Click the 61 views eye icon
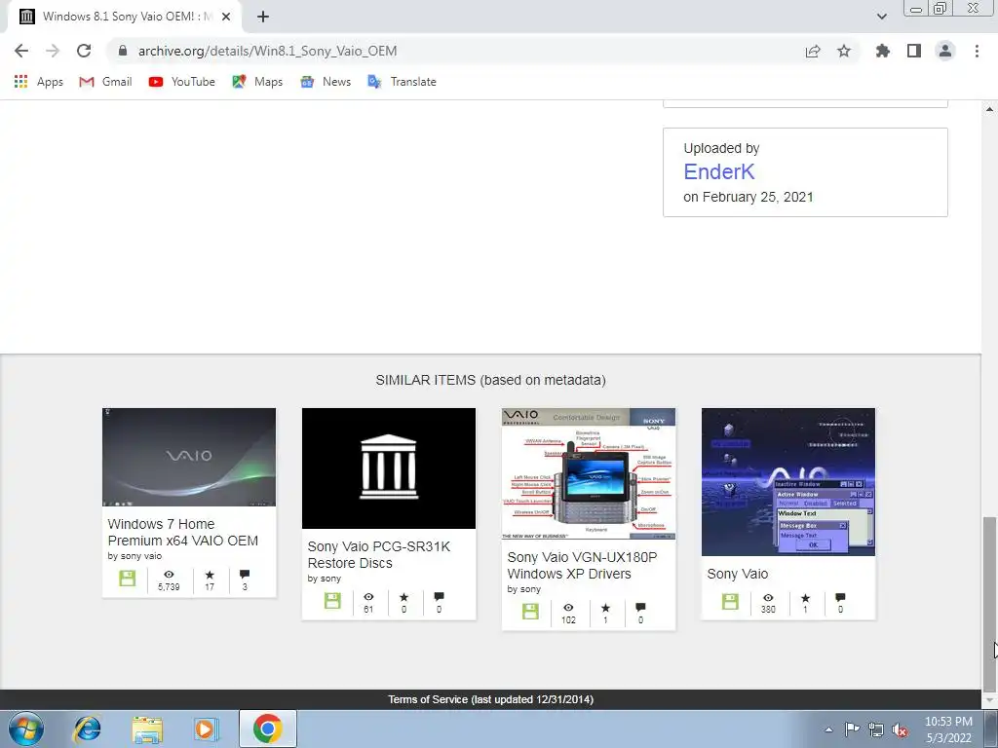This screenshot has width=998, height=748. tap(368, 597)
